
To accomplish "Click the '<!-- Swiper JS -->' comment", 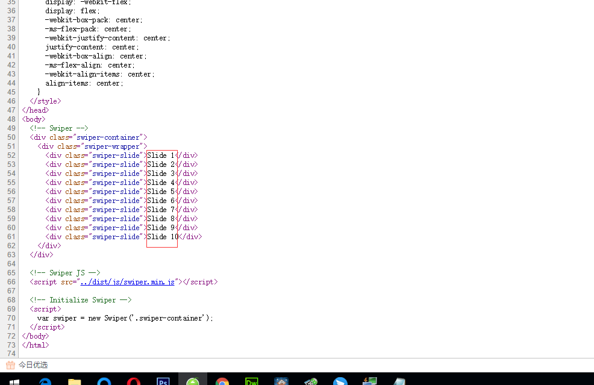I will click(65, 273).
